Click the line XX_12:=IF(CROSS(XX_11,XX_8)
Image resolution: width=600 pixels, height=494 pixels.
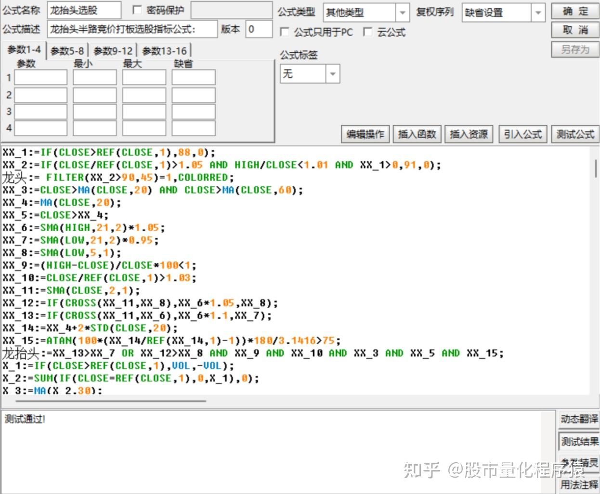tap(140, 303)
